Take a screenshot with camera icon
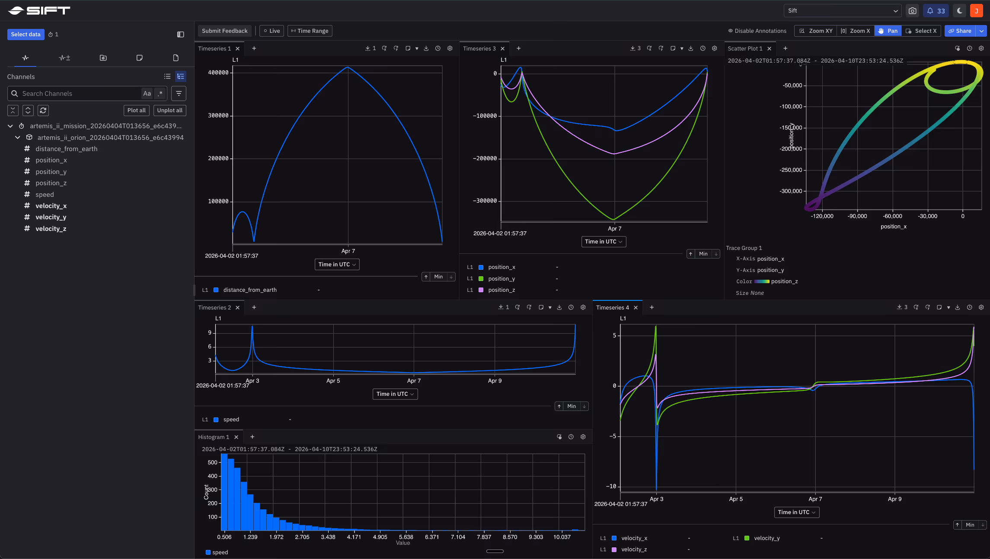The height and width of the screenshot is (559, 990). tap(912, 11)
